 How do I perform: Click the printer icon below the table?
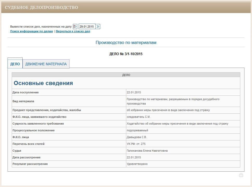coord(241,175)
